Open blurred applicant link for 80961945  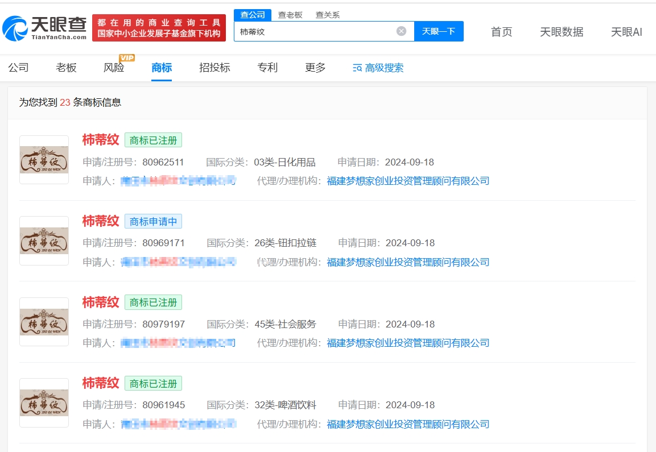coord(179,424)
